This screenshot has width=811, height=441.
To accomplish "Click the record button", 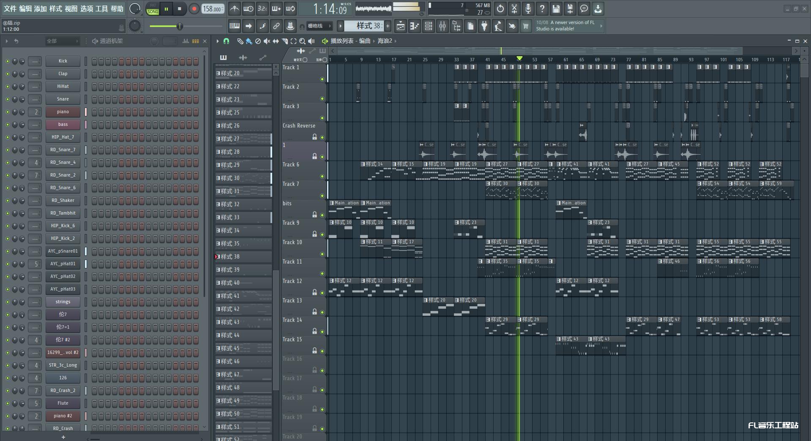I will 194,9.
